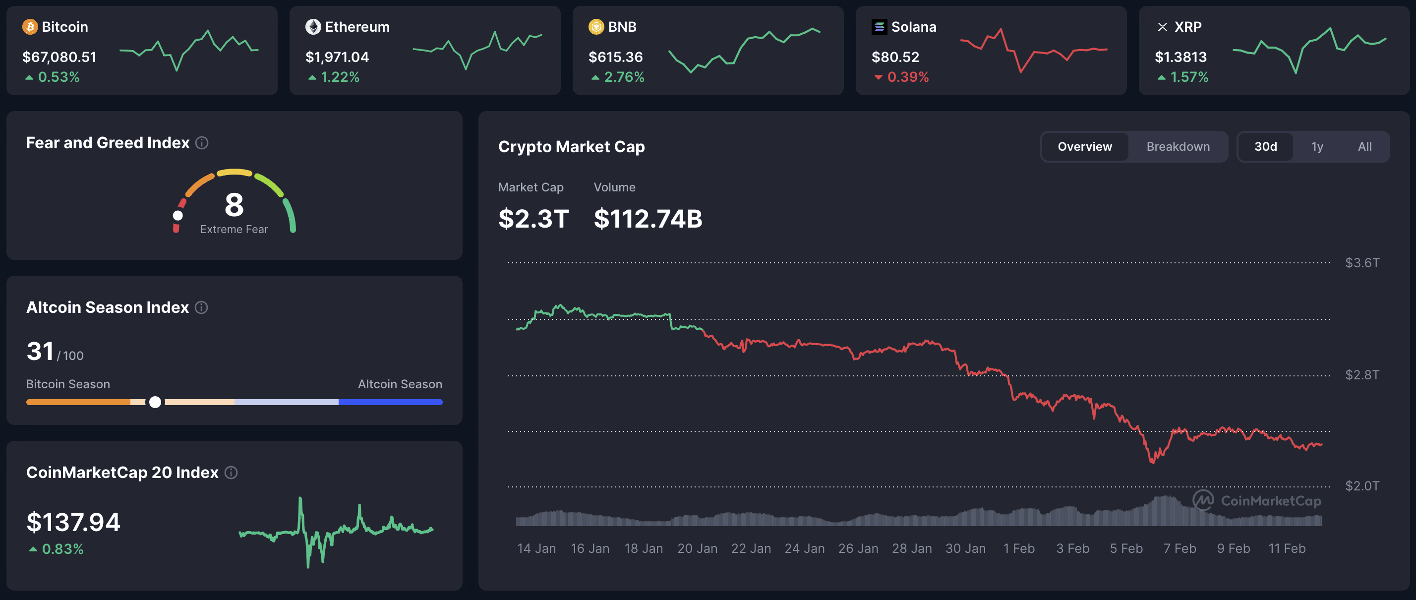1416x600 pixels.
Task: Click the Volume value $112.74B
Action: click(649, 218)
